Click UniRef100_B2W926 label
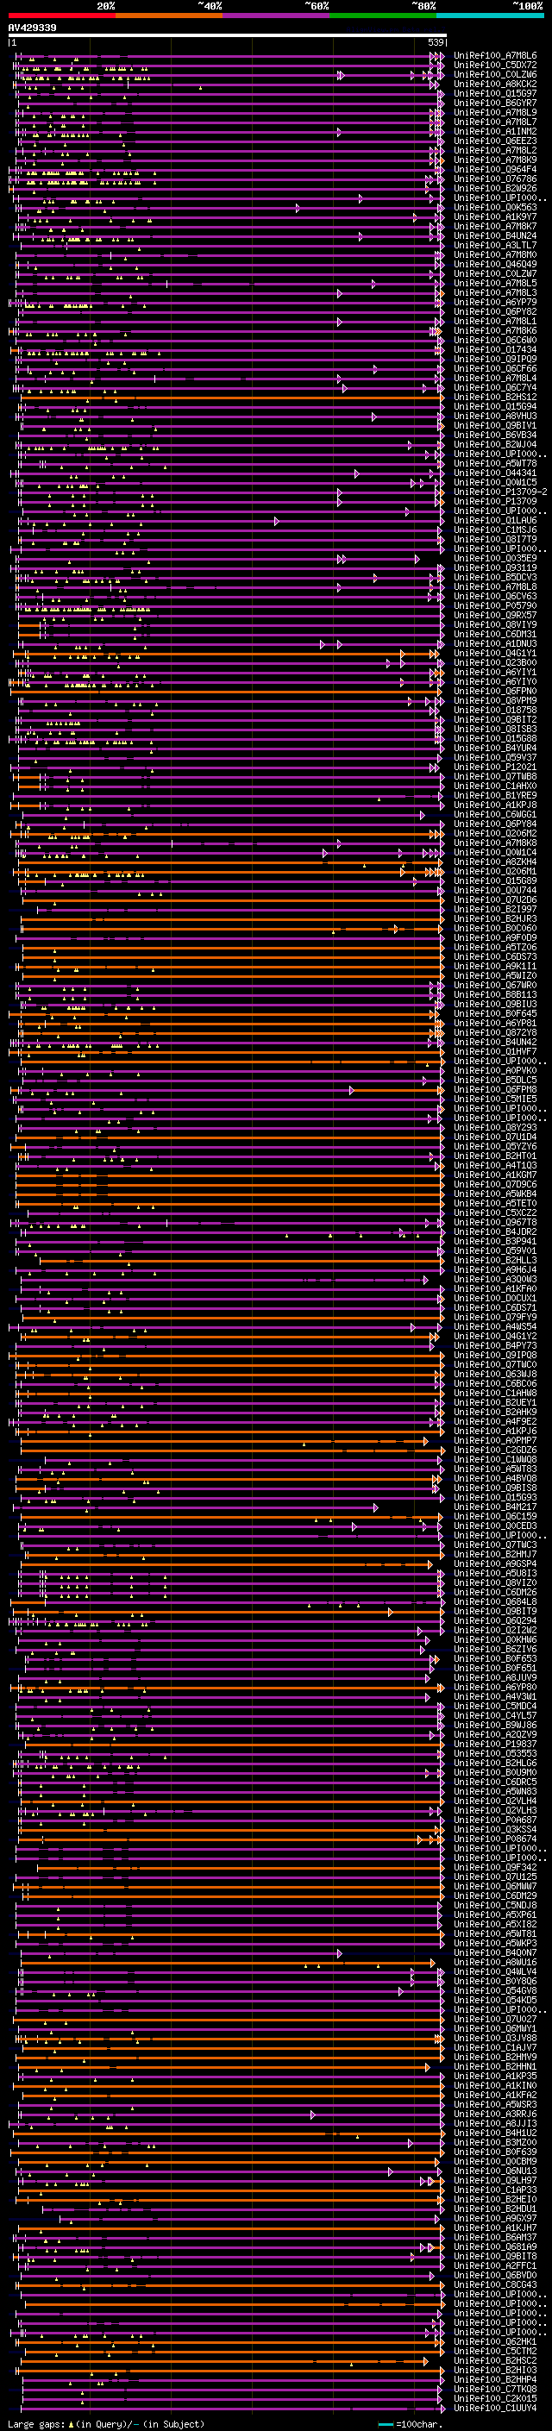 click(495, 189)
